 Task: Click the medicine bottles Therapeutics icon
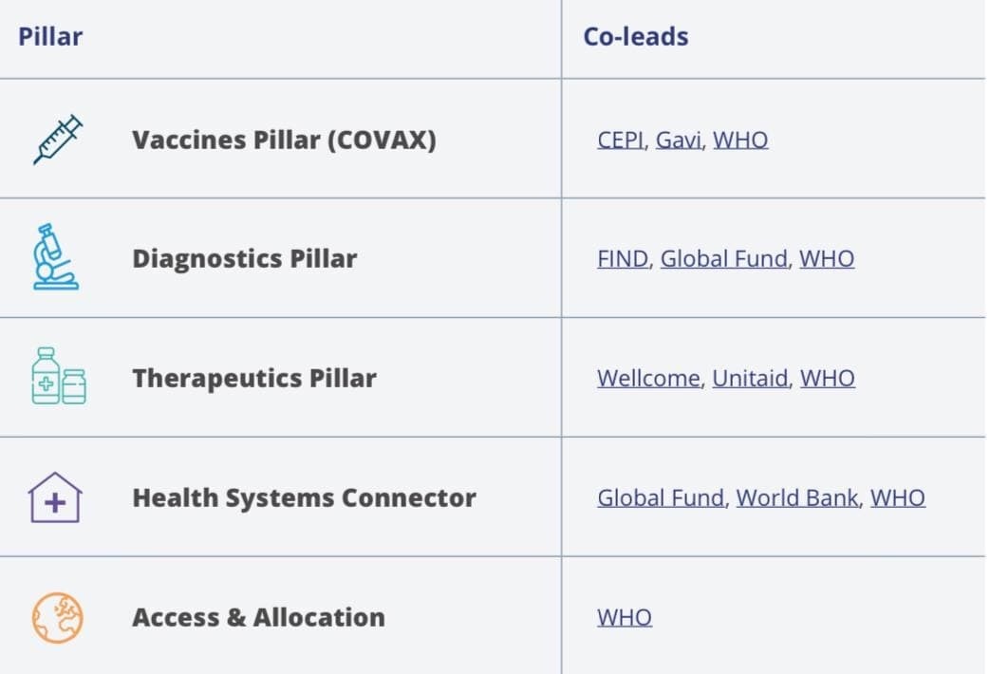(x=58, y=376)
